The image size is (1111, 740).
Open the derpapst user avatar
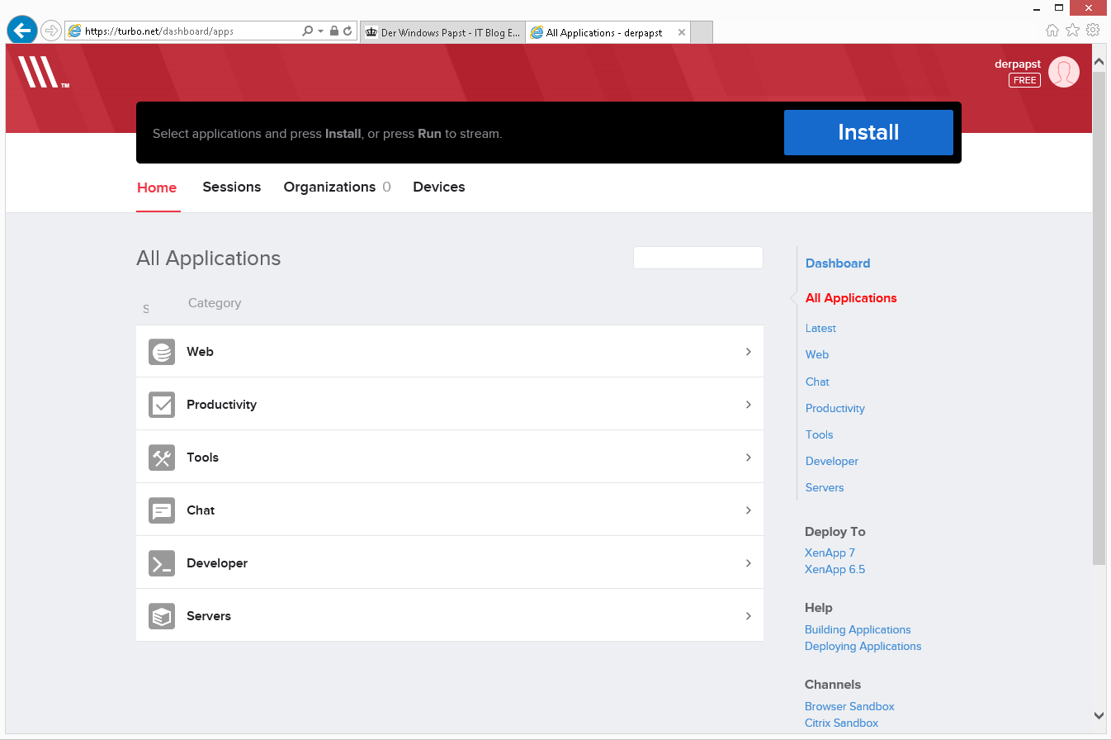click(x=1064, y=72)
